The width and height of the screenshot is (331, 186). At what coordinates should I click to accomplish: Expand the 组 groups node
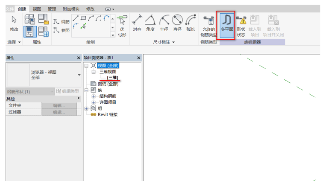point(87,108)
